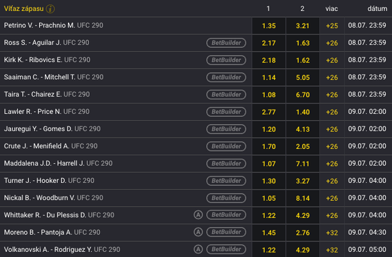Screen dimensions: 392x257
Task: Expand +25 more bets for Petrino - Prachnio
Action: coord(332,26)
